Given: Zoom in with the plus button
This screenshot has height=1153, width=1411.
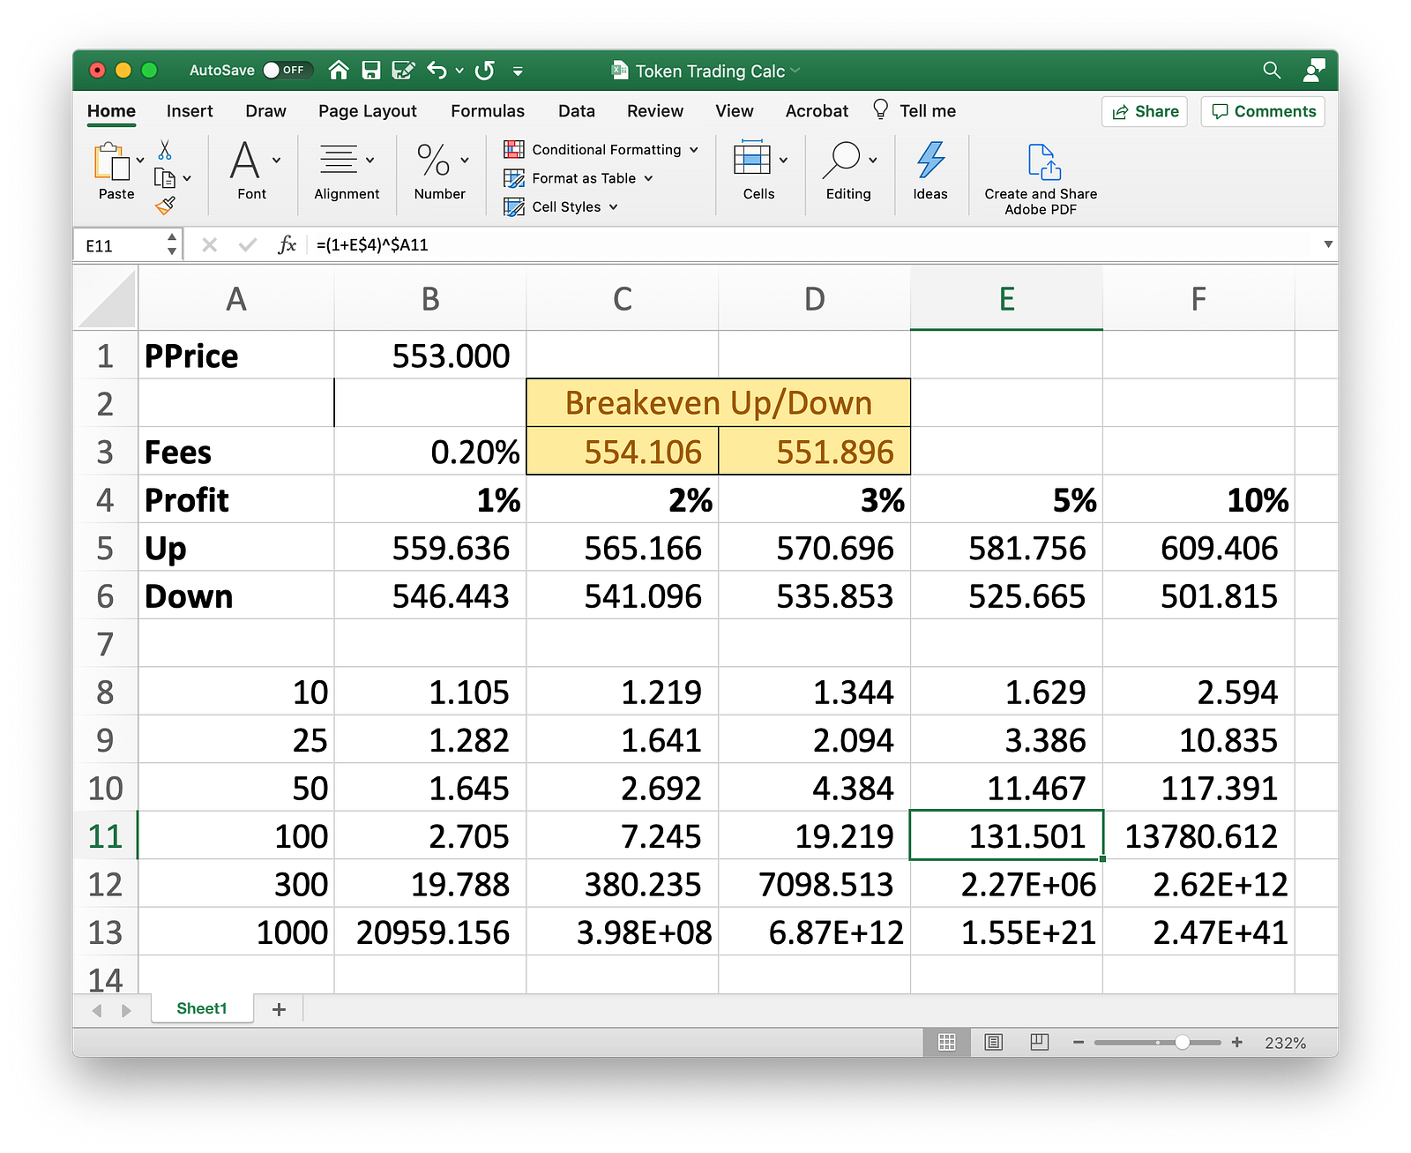Looking at the screenshot, I should (1237, 1043).
